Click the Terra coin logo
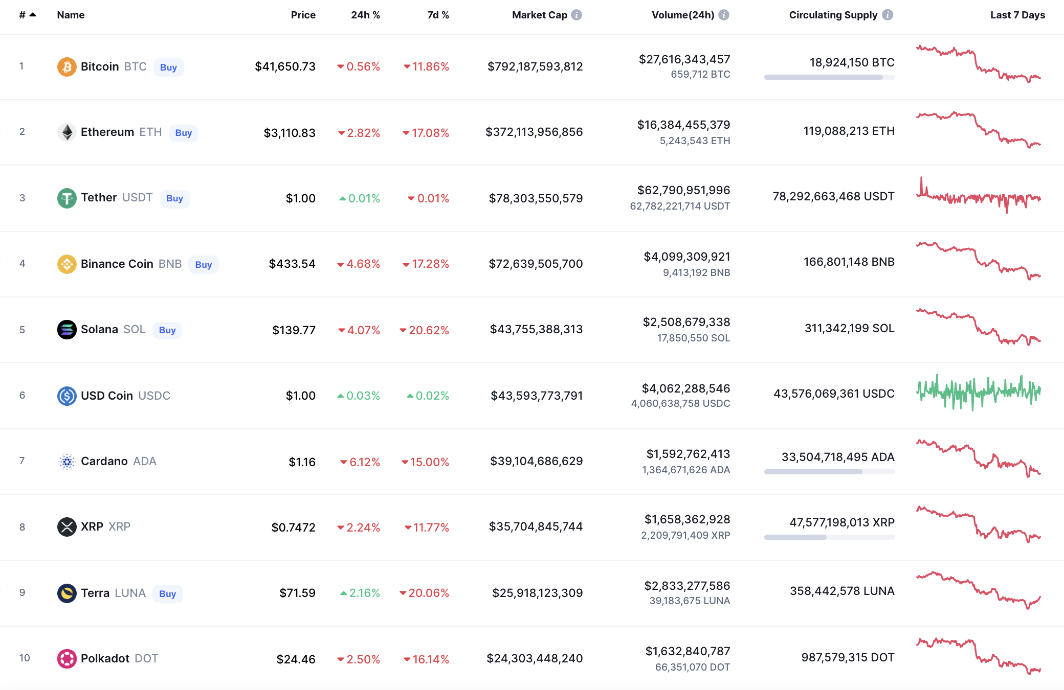 (x=66, y=593)
